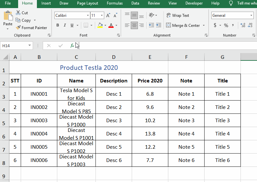Image resolution: width=257 pixels, height=182 pixels.
Task: Apply borders using the Borders icon
Action: pos(86,25)
